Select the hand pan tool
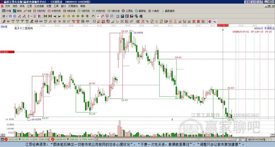 [93, 16]
